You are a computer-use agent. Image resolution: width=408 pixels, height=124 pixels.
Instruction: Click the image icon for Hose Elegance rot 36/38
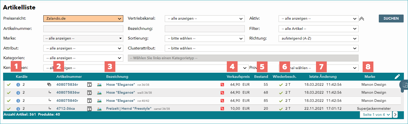pyautogui.click(x=99, y=85)
